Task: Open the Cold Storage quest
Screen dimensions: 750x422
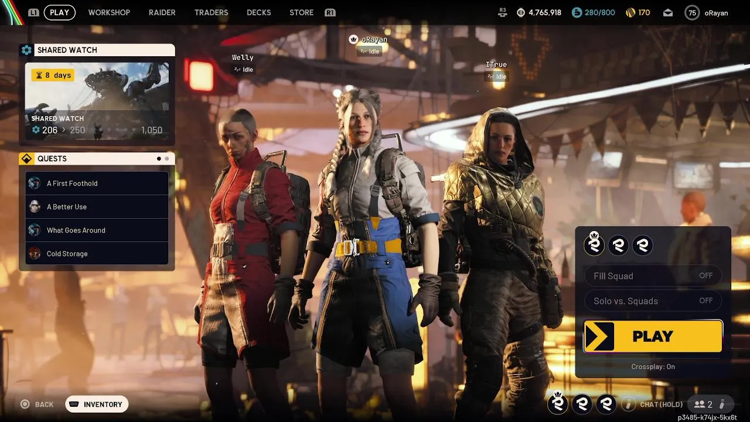Action: [97, 253]
